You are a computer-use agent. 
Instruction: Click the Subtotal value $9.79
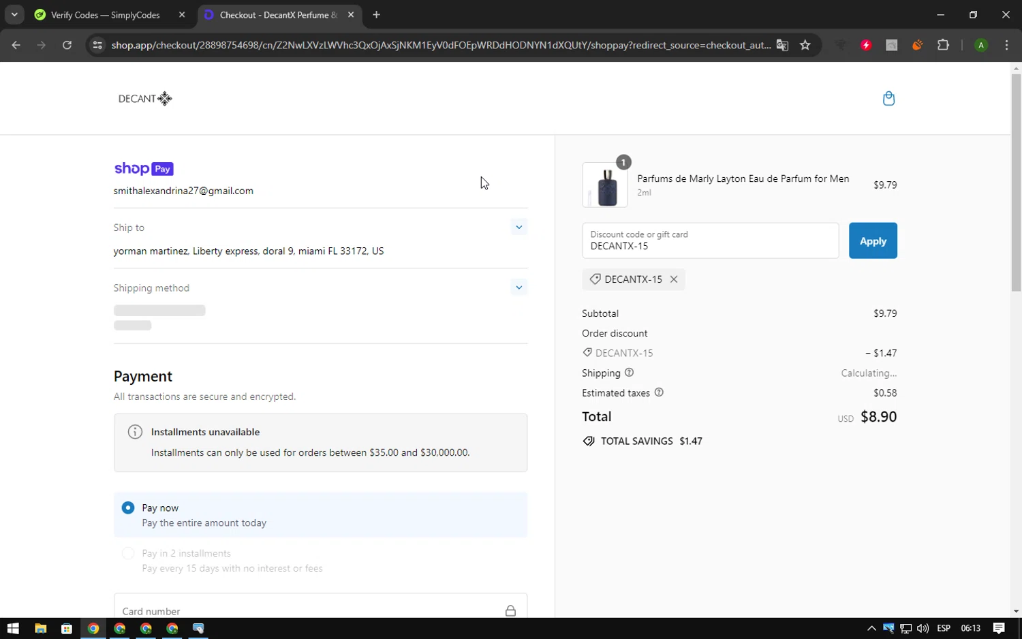[885, 313]
